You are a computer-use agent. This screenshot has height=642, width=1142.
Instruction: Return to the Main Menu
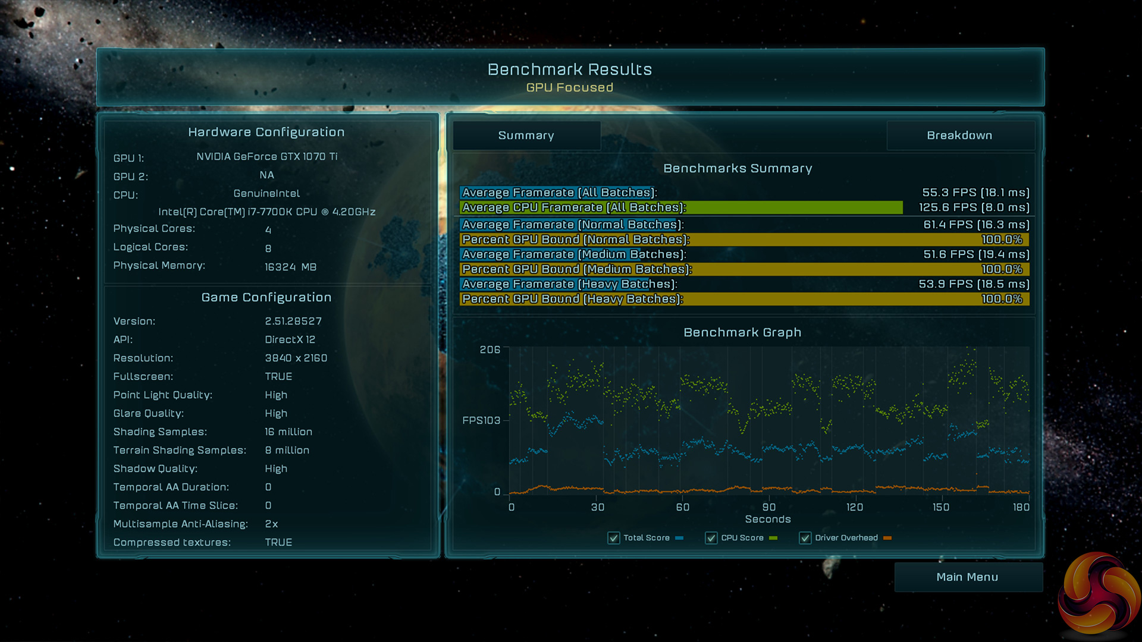(x=968, y=577)
